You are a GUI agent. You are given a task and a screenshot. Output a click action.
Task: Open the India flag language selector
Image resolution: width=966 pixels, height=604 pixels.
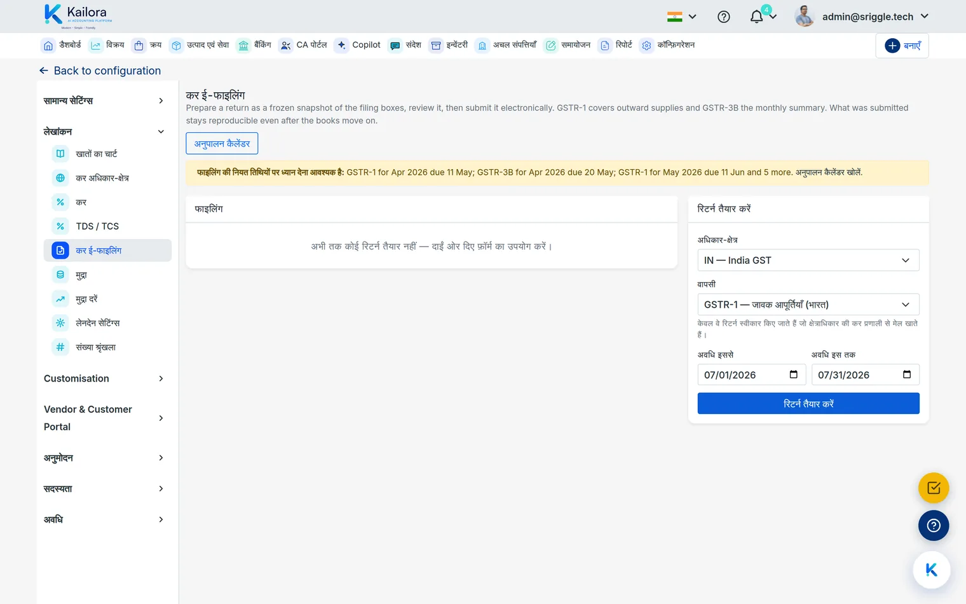point(681,17)
